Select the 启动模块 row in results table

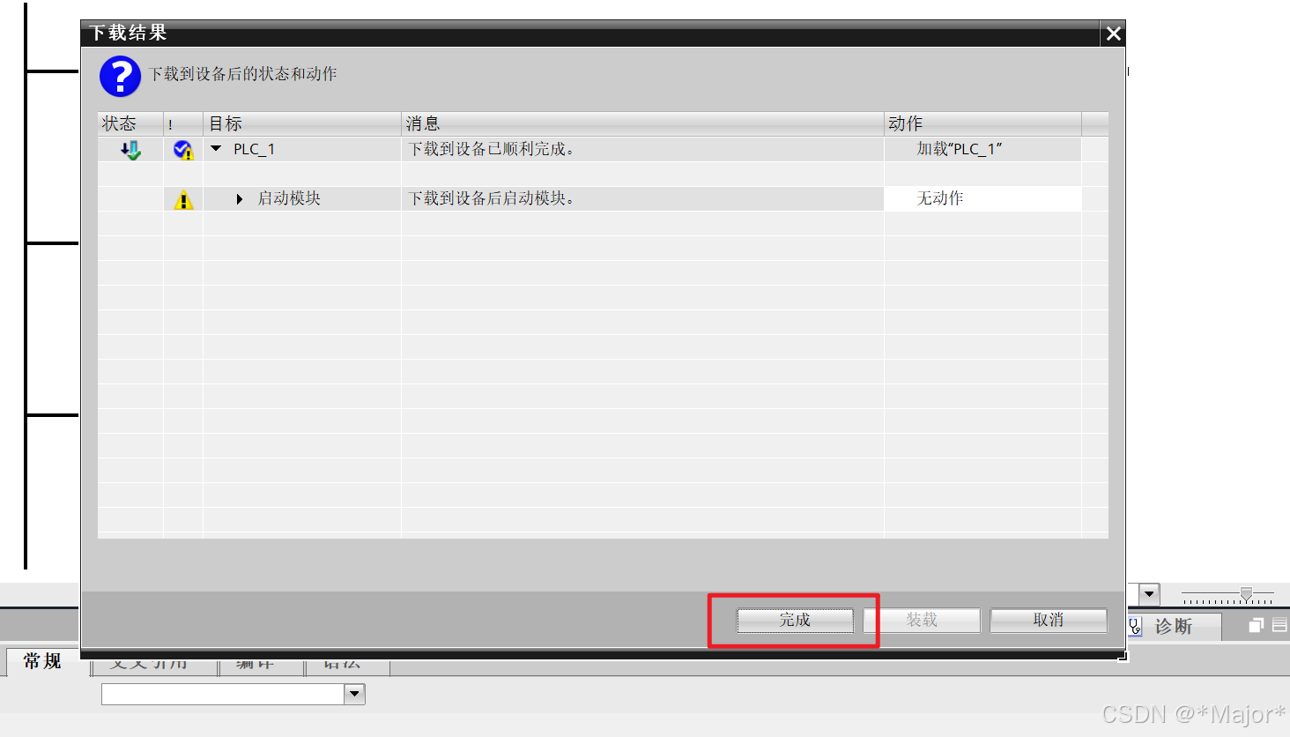[529, 197]
